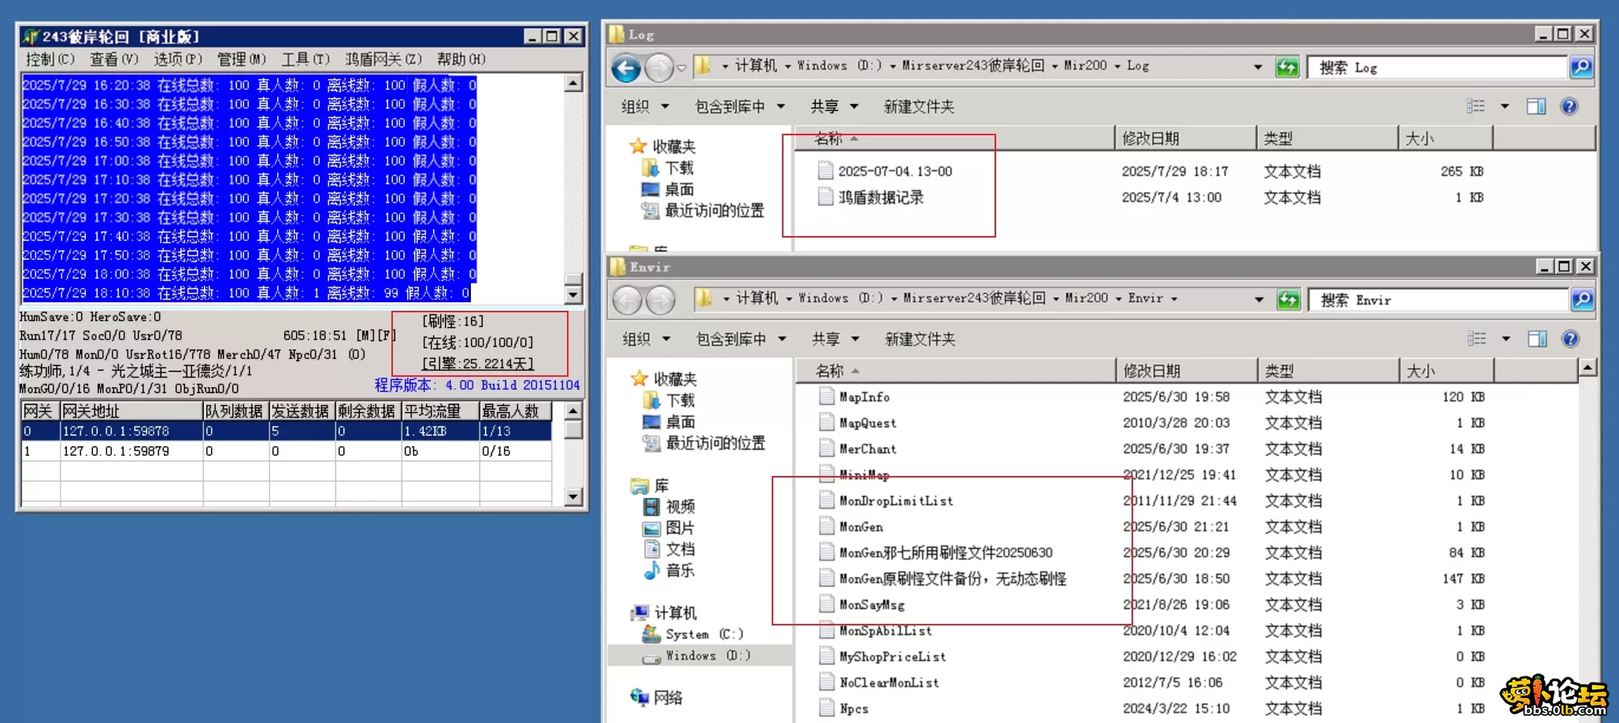
Task: Select 2025-07-04.13-00 text file icon
Action: (x=825, y=171)
